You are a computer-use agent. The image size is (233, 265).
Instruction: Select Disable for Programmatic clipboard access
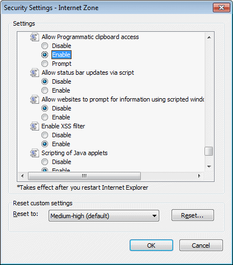click(x=45, y=46)
